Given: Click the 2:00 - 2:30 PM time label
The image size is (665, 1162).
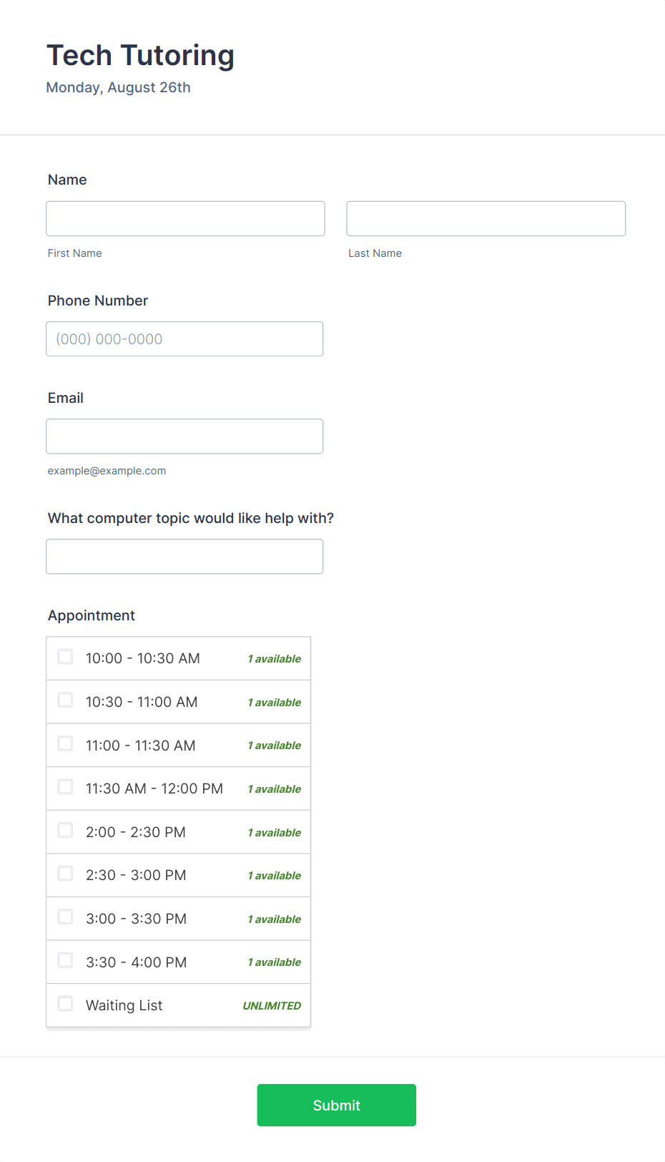Looking at the screenshot, I should pyautogui.click(x=136, y=832).
